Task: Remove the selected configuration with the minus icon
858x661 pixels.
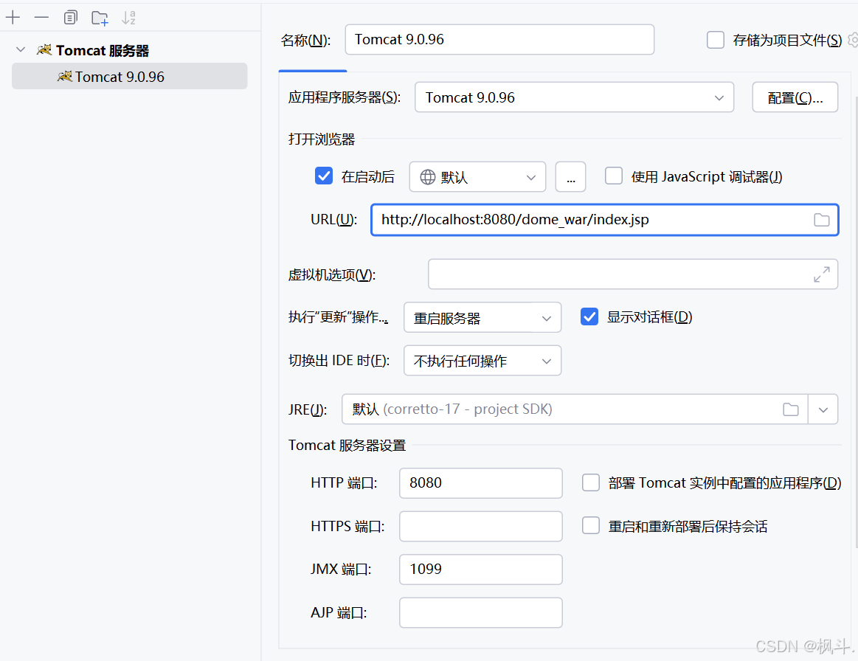Action: click(x=41, y=18)
